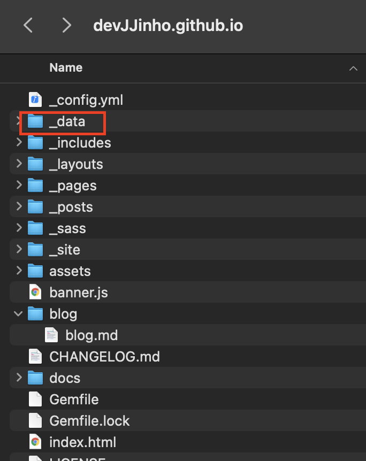The image size is (366, 461).
Task: Select the assets folder name
Action: pyautogui.click(x=70, y=271)
